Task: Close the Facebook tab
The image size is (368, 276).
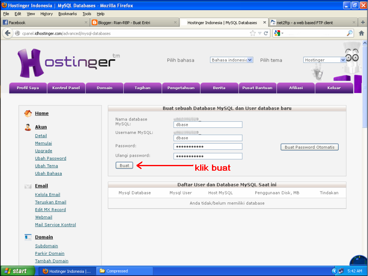Action: pyautogui.click(x=86, y=22)
